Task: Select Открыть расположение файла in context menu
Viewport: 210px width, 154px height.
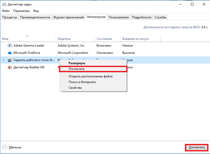Action: pyautogui.click(x=90, y=76)
